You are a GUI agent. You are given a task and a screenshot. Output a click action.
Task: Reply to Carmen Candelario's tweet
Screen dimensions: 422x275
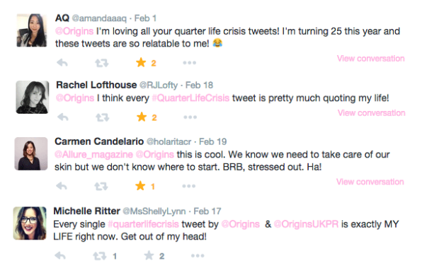click(62, 186)
